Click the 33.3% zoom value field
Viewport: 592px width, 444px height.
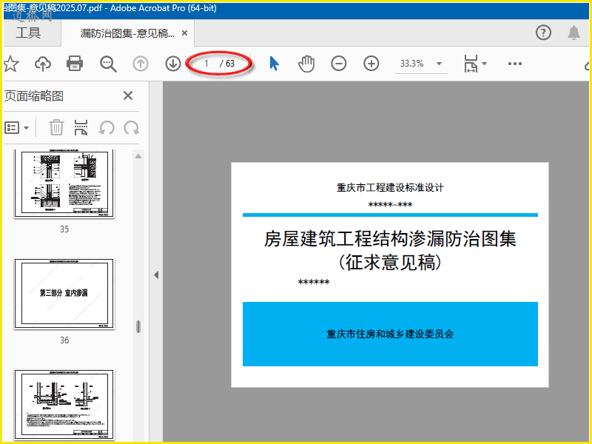pos(412,64)
